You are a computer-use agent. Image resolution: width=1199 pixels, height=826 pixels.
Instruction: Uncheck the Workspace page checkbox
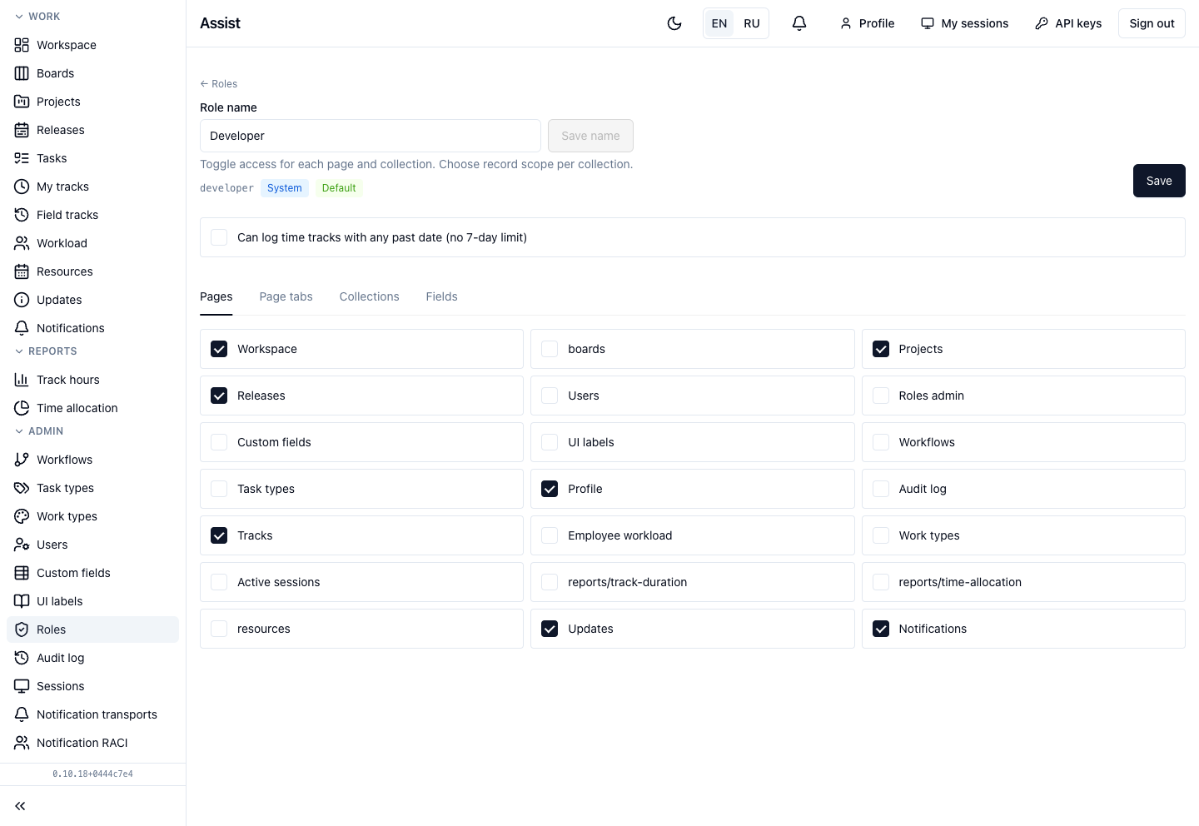coord(219,349)
